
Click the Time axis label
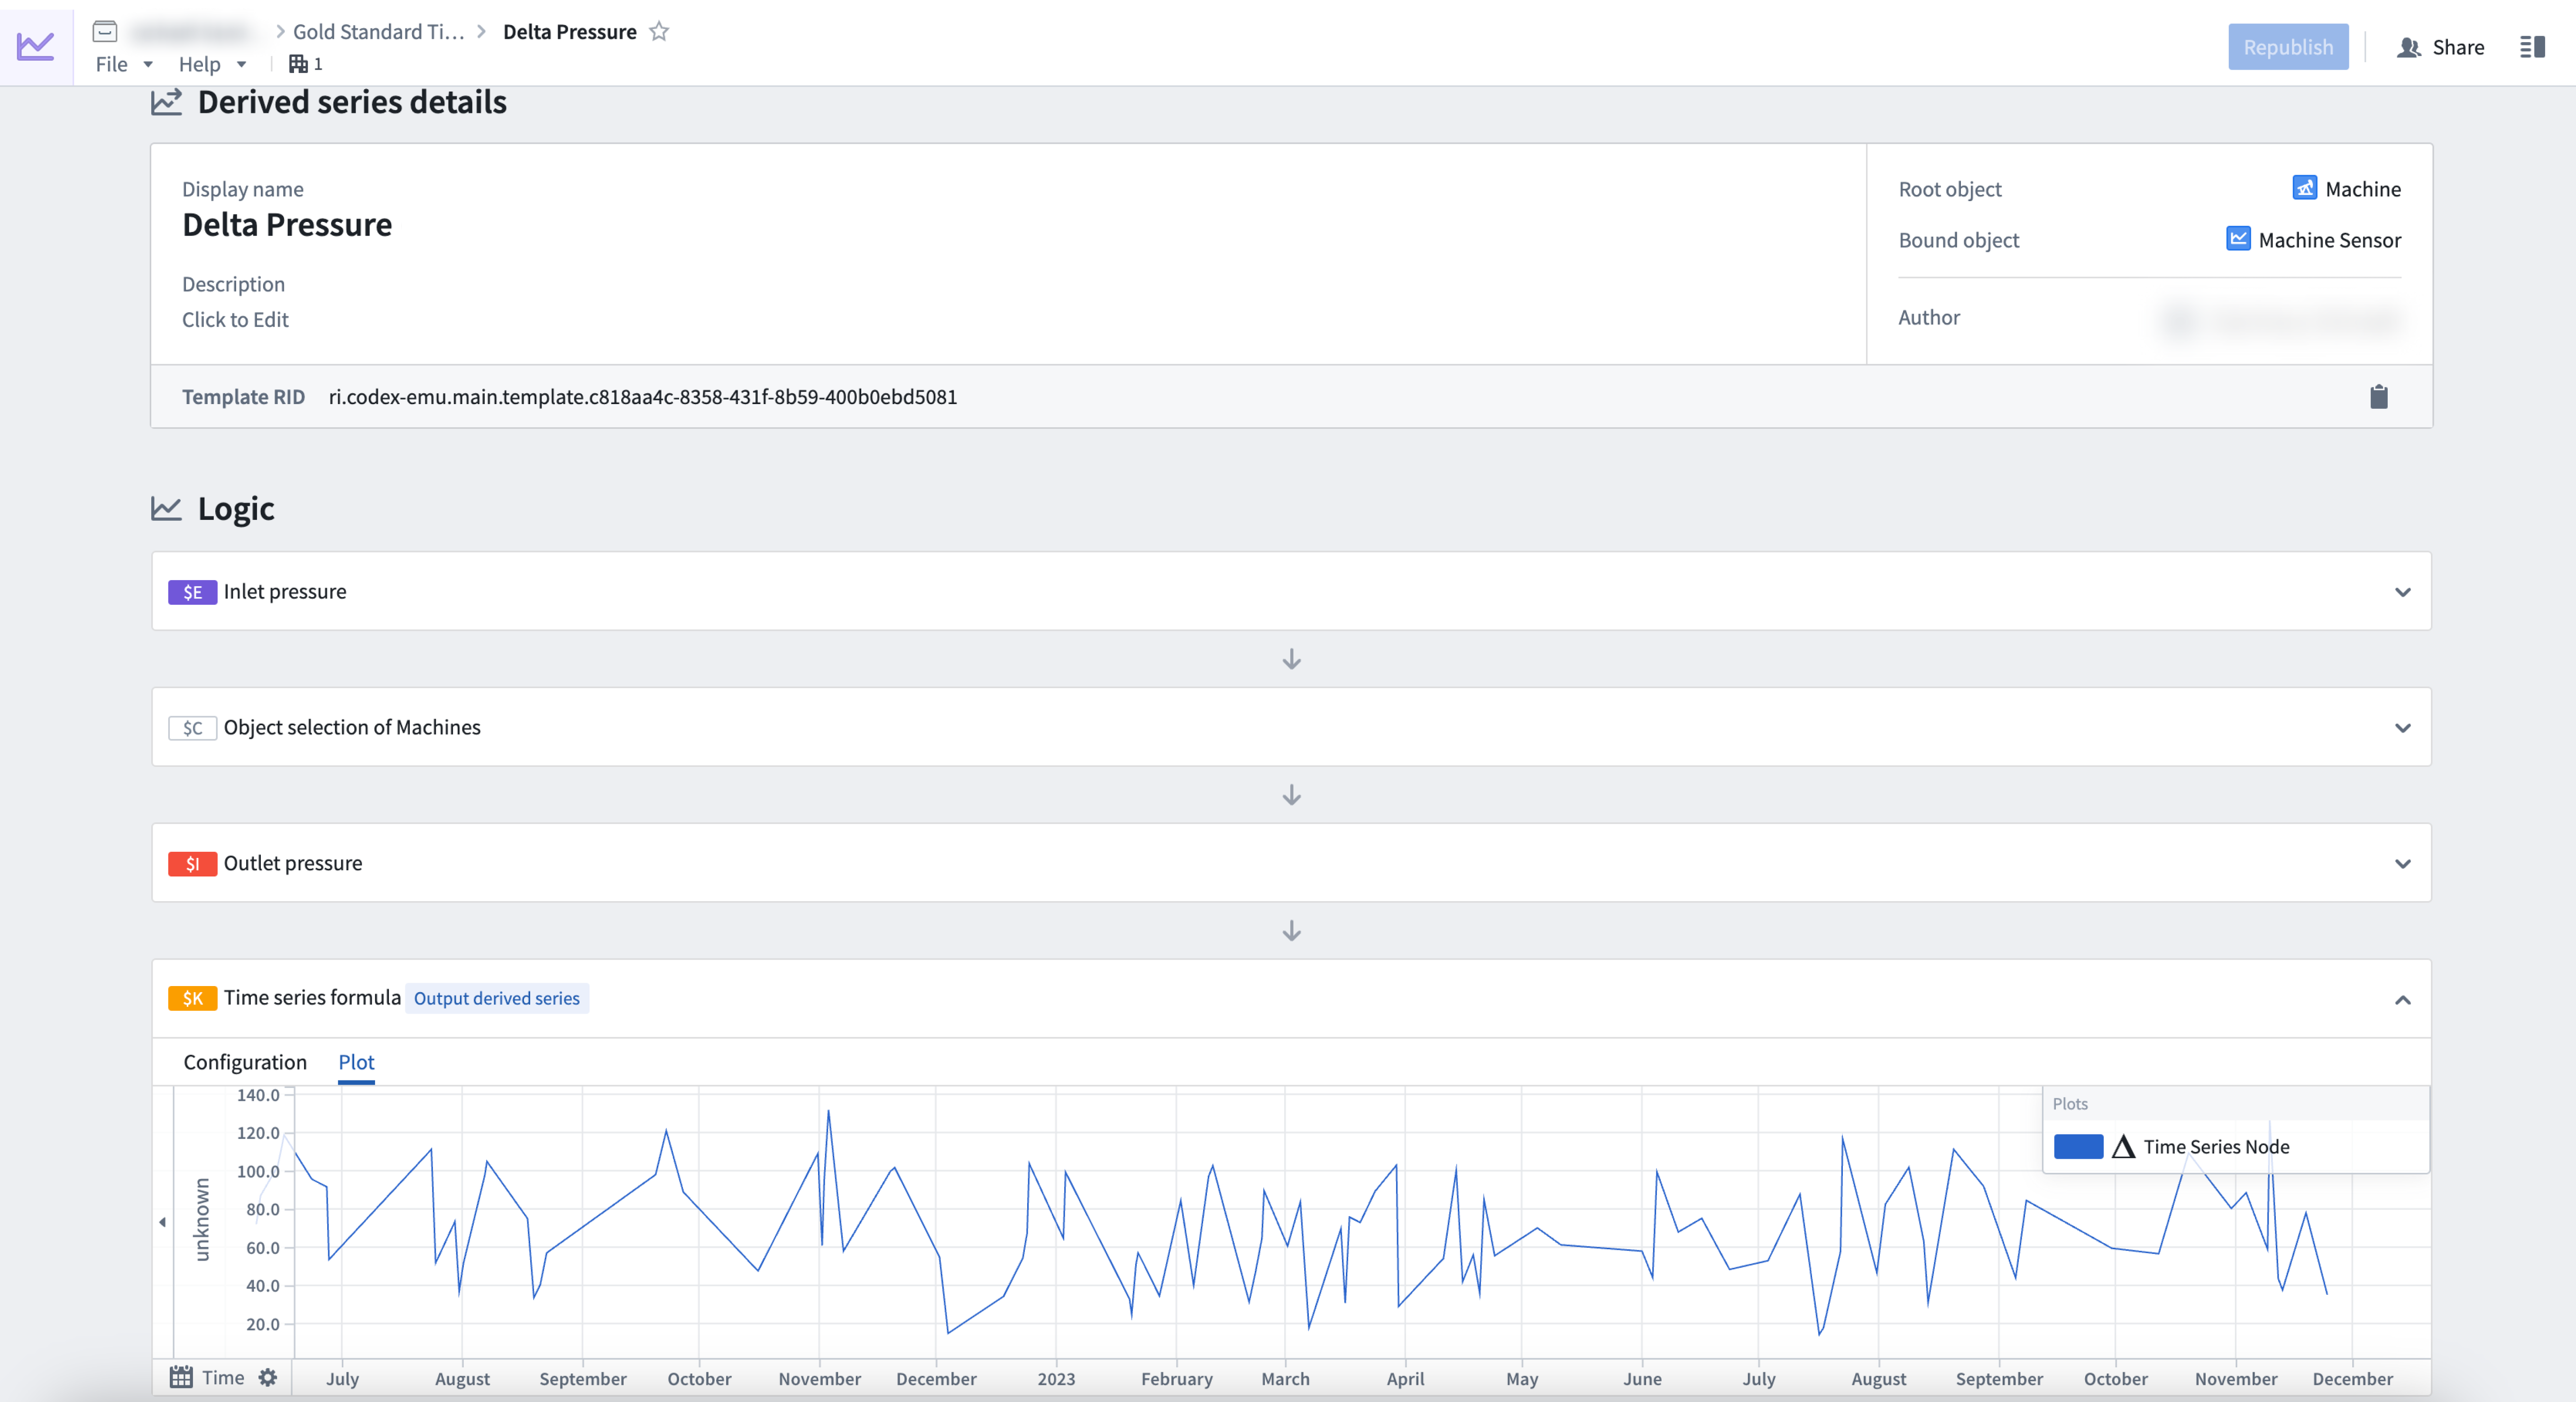(223, 1378)
